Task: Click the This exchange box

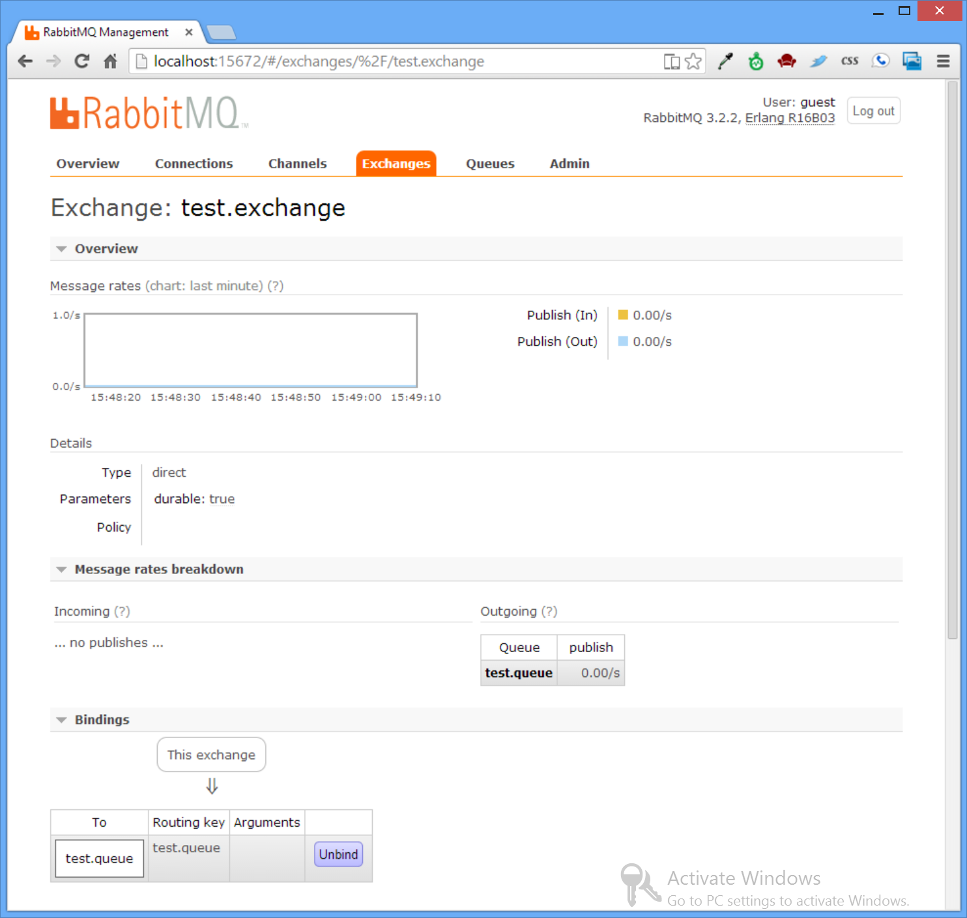Action: (211, 754)
